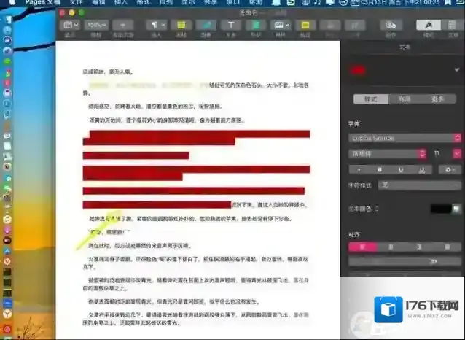465x340 pixels.
Task: Open the 字符样式 (character style) dropdown
Action: tap(420, 185)
